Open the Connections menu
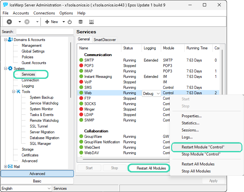The image size is (244, 192). [x=44, y=13]
